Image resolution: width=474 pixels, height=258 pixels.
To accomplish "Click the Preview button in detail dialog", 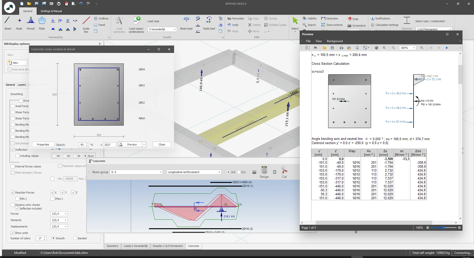I will click(130, 144).
